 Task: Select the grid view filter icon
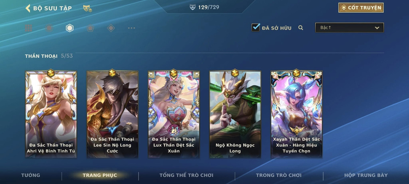click(28, 28)
